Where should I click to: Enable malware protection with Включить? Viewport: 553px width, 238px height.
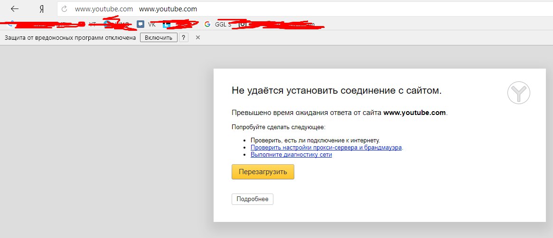(x=159, y=37)
